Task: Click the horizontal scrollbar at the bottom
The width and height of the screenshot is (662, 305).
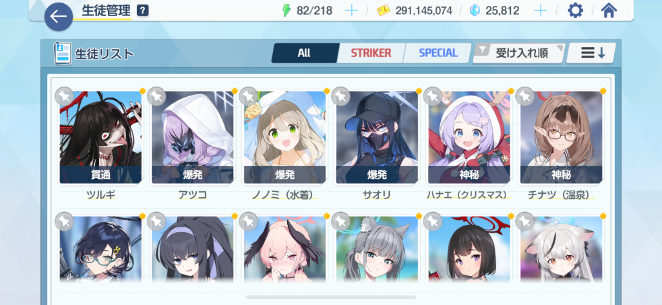Action: coord(331,297)
